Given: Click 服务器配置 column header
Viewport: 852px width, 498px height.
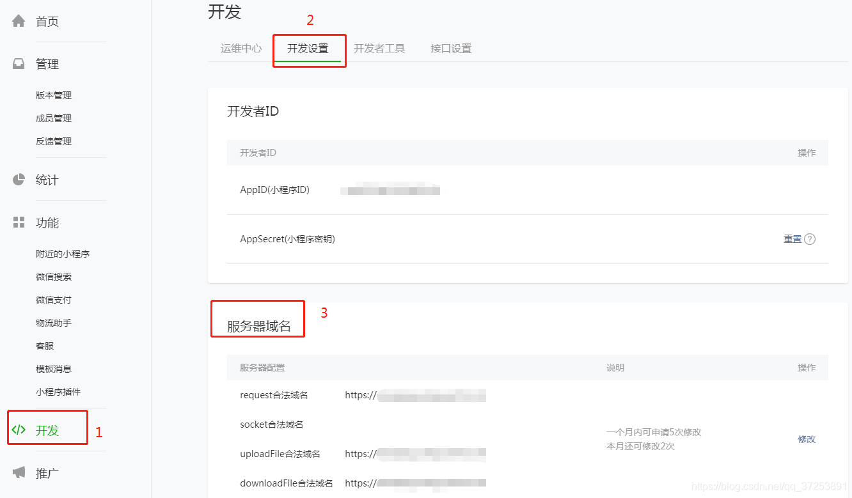Looking at the screenshot, I should [x=262, y=368].
